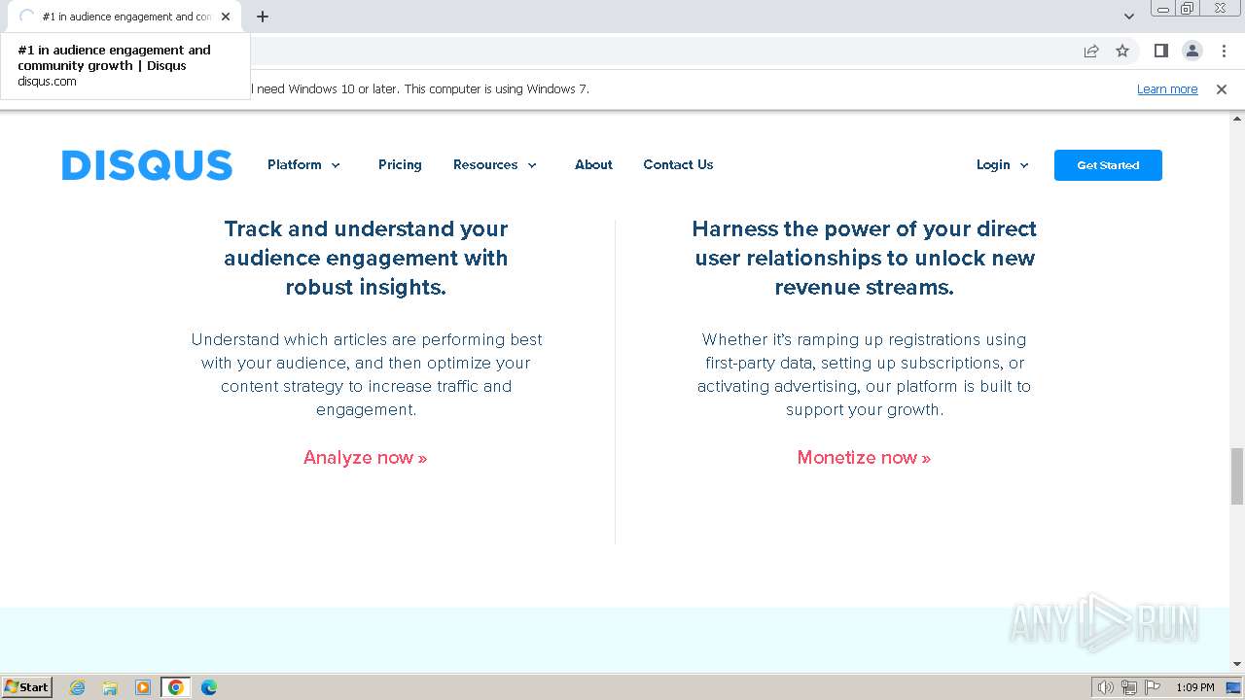Expand the Resources dropdown
The height and width of the screenshot is (700, 1245).
[x=495, y=164]
